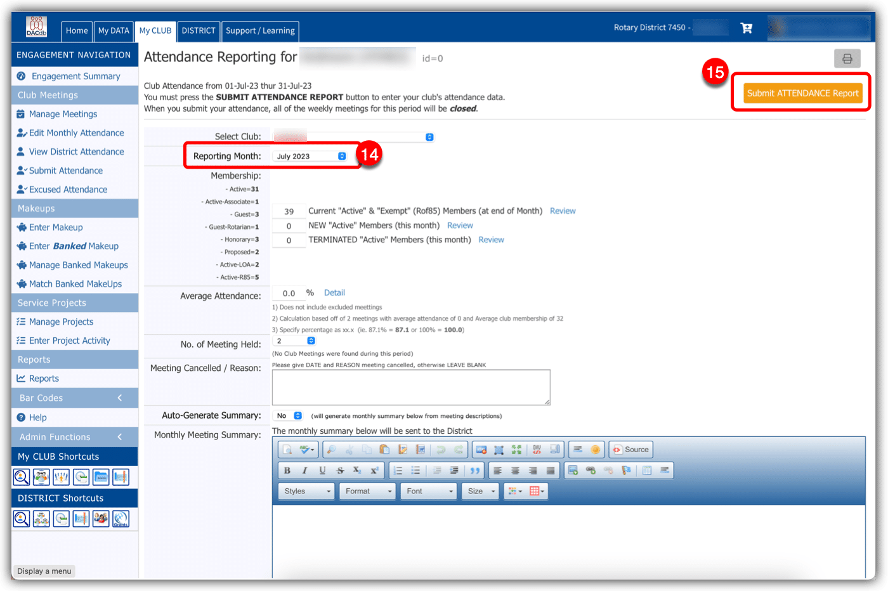
Task: Click the Find (magnifier) editor icon
Action: [332, 450]
